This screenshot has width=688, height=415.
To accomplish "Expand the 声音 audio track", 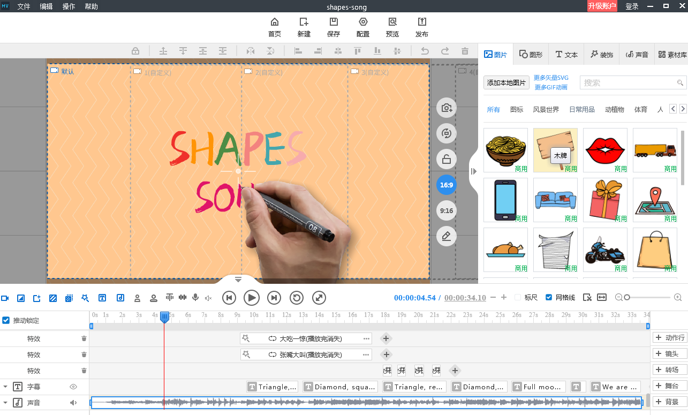I will [x=5, y=403].
